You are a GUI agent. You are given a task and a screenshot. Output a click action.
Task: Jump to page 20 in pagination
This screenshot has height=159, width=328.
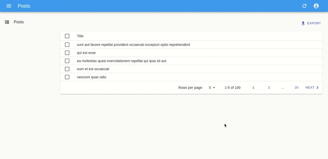point(296,87)
